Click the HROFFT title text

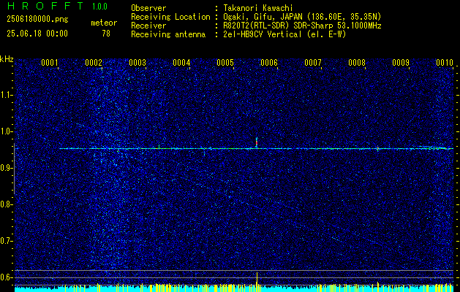click(x=45, y=6)
